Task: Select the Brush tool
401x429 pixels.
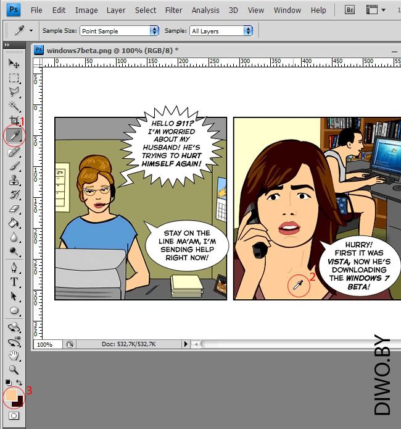Action: coord(14,166)
